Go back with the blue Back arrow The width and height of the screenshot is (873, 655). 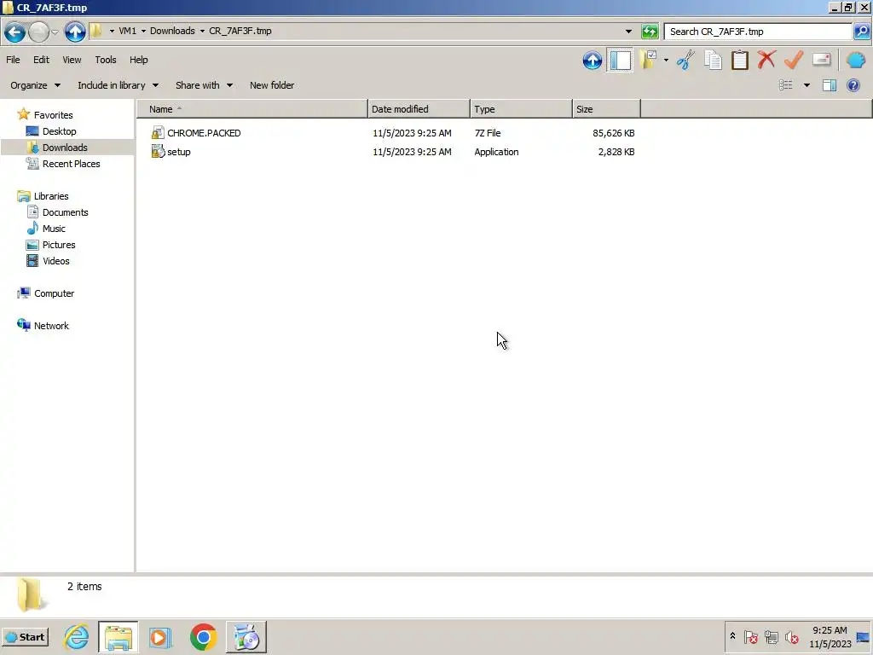(x=15, y=32)
